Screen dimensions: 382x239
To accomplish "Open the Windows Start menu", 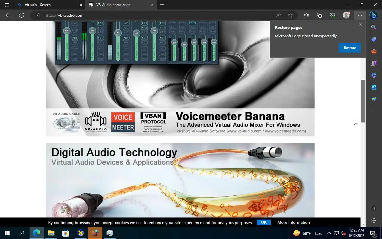I will tap(7, 233).
